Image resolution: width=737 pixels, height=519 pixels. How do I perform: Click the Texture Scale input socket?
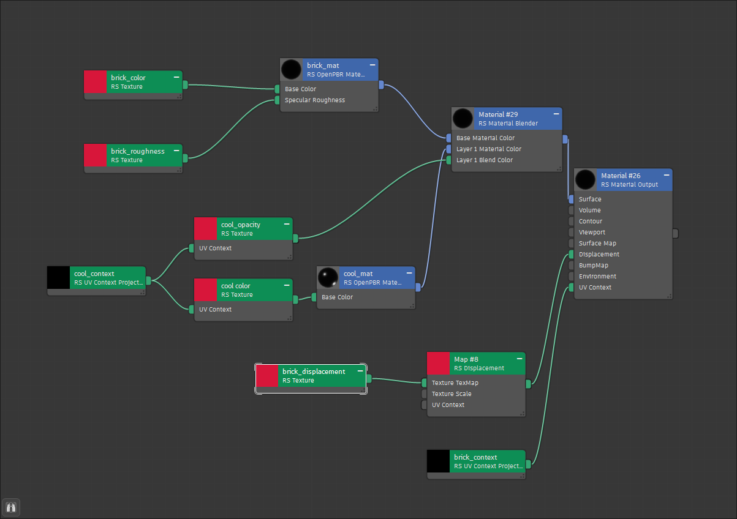[424, 394]
